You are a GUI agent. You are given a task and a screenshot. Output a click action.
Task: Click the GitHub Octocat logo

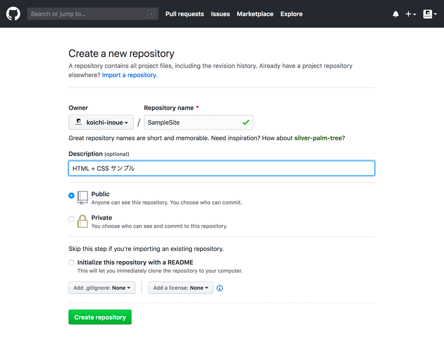pos(13,14)
